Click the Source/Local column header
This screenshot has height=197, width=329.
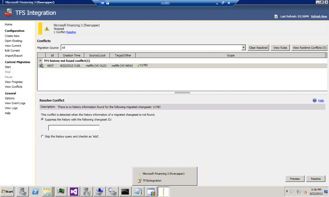click(97, 55)
